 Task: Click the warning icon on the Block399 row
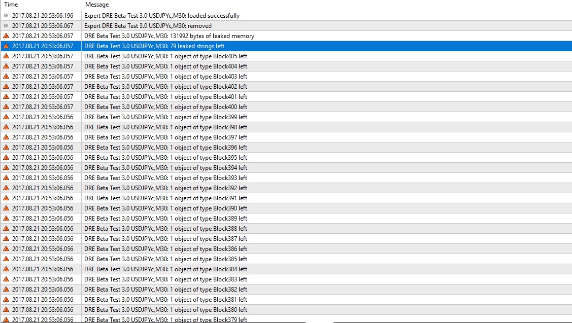[x=6, y=117]
